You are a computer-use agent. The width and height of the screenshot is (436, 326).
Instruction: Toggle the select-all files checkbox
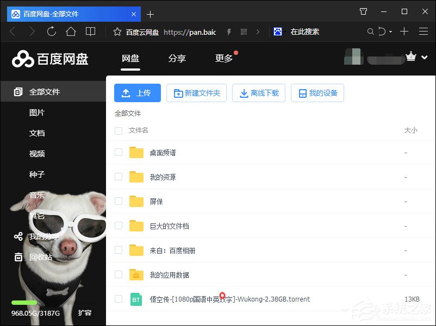(x=118, y=130)
